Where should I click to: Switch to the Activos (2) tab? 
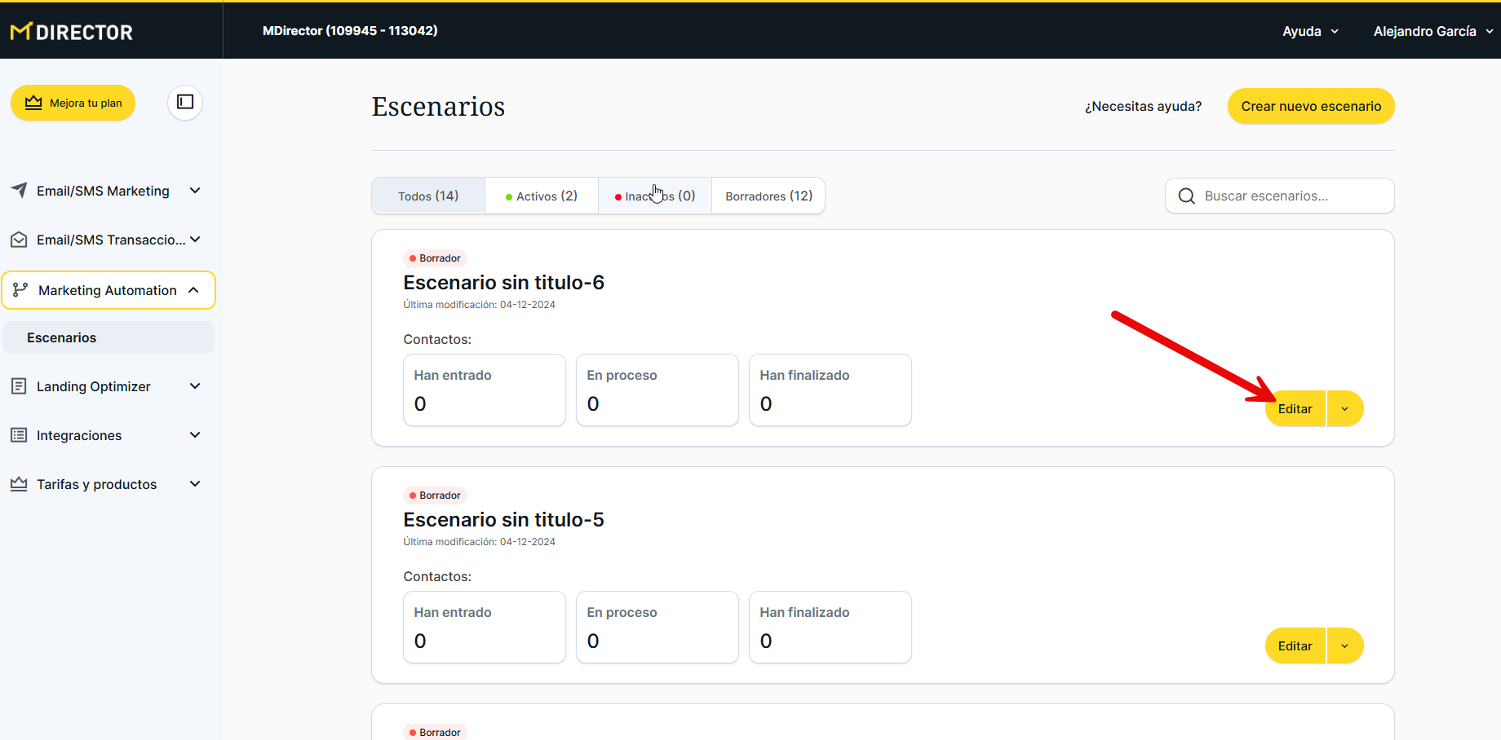click(x=542, y=196)
